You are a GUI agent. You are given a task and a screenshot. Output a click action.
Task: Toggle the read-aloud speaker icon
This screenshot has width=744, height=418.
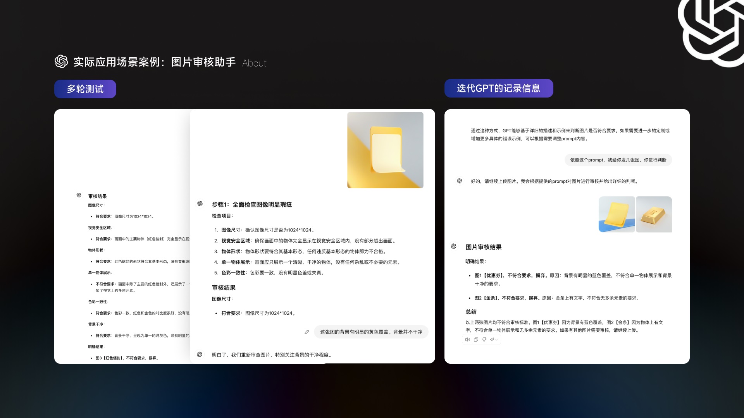click(467, 339)
